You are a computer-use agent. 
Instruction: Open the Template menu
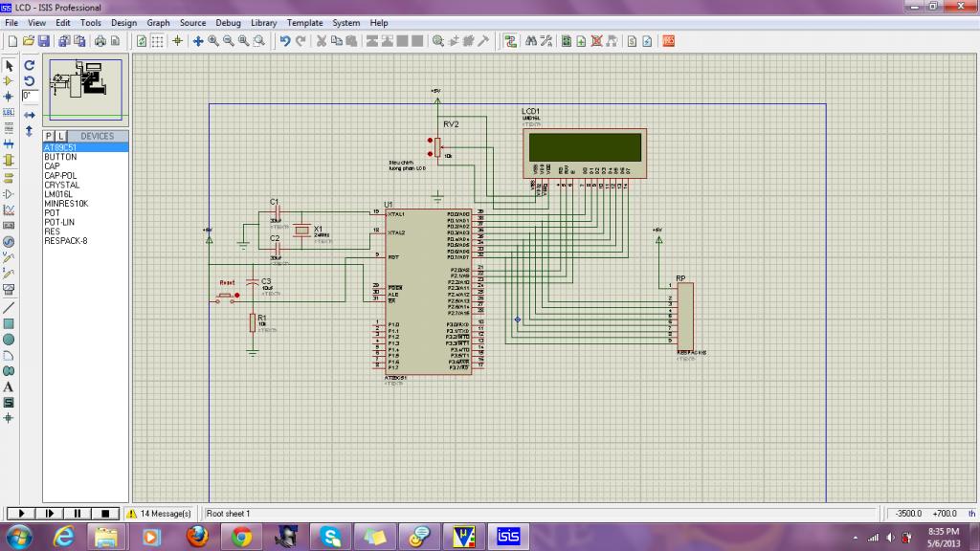tap(305, 23)
